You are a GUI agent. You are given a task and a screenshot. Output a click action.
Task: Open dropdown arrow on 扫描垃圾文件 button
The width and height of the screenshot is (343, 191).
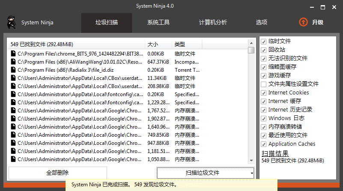252,173
